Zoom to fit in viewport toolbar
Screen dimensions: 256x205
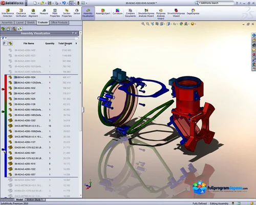coord(143,24)
